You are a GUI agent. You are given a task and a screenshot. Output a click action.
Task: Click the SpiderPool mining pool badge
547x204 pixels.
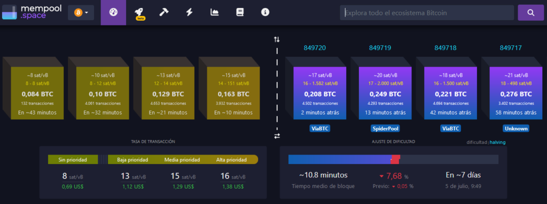pos(386,128)
